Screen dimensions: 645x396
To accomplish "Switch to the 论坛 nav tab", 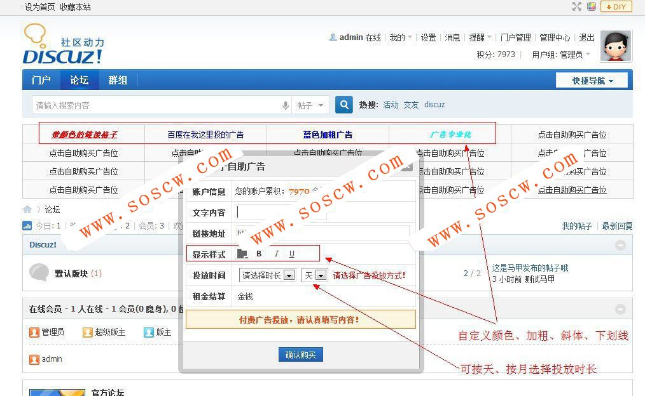I will point(80,80).
